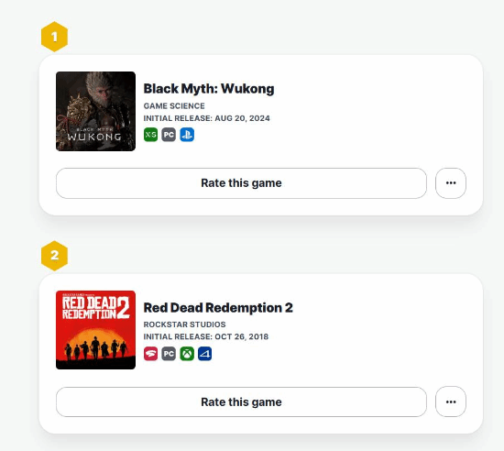
Task: Click the Aug 20, 2024 initial release text
Action: [x=242, y=118]
